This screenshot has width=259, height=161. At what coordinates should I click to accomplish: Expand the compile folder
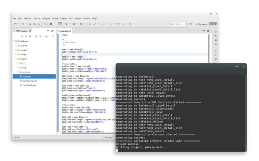(x=16, y=50)
